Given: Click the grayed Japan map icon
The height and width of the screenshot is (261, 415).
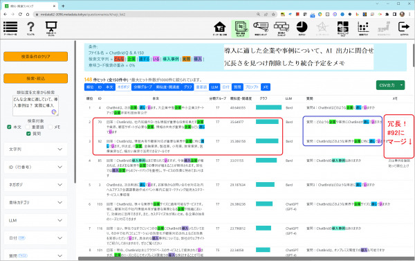Looking at the screenshot, I should tap(384, 28).
